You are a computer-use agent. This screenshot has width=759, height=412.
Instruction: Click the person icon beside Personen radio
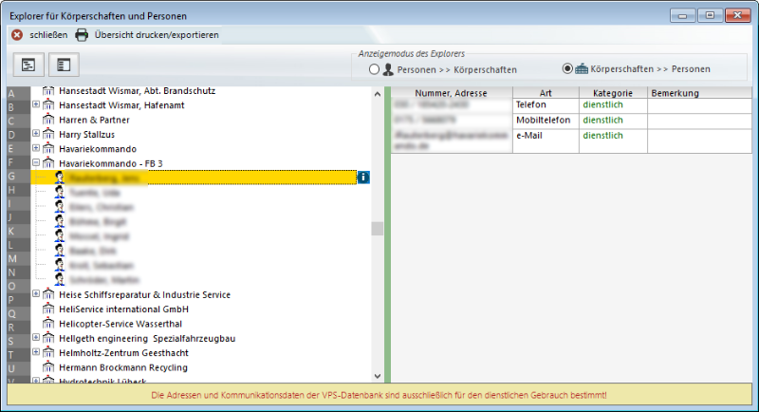[x=388, y=69]
